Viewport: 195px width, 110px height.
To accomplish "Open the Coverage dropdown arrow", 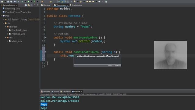I will click(x=37, y=2).
